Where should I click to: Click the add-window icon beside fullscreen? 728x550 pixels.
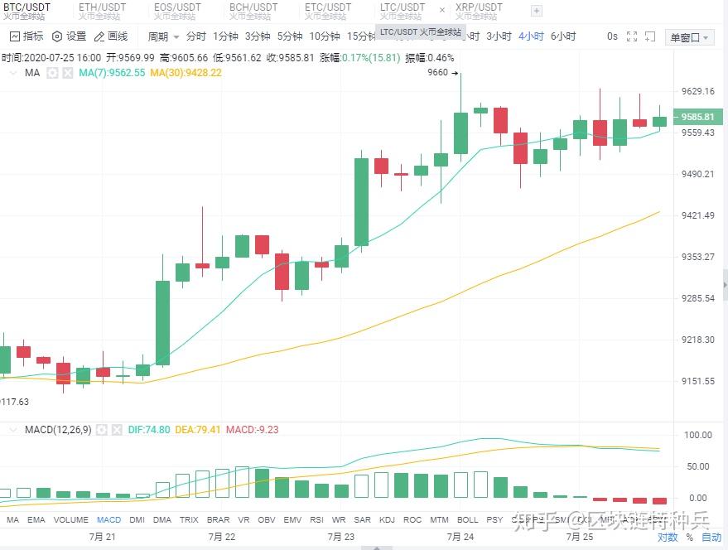650,36
